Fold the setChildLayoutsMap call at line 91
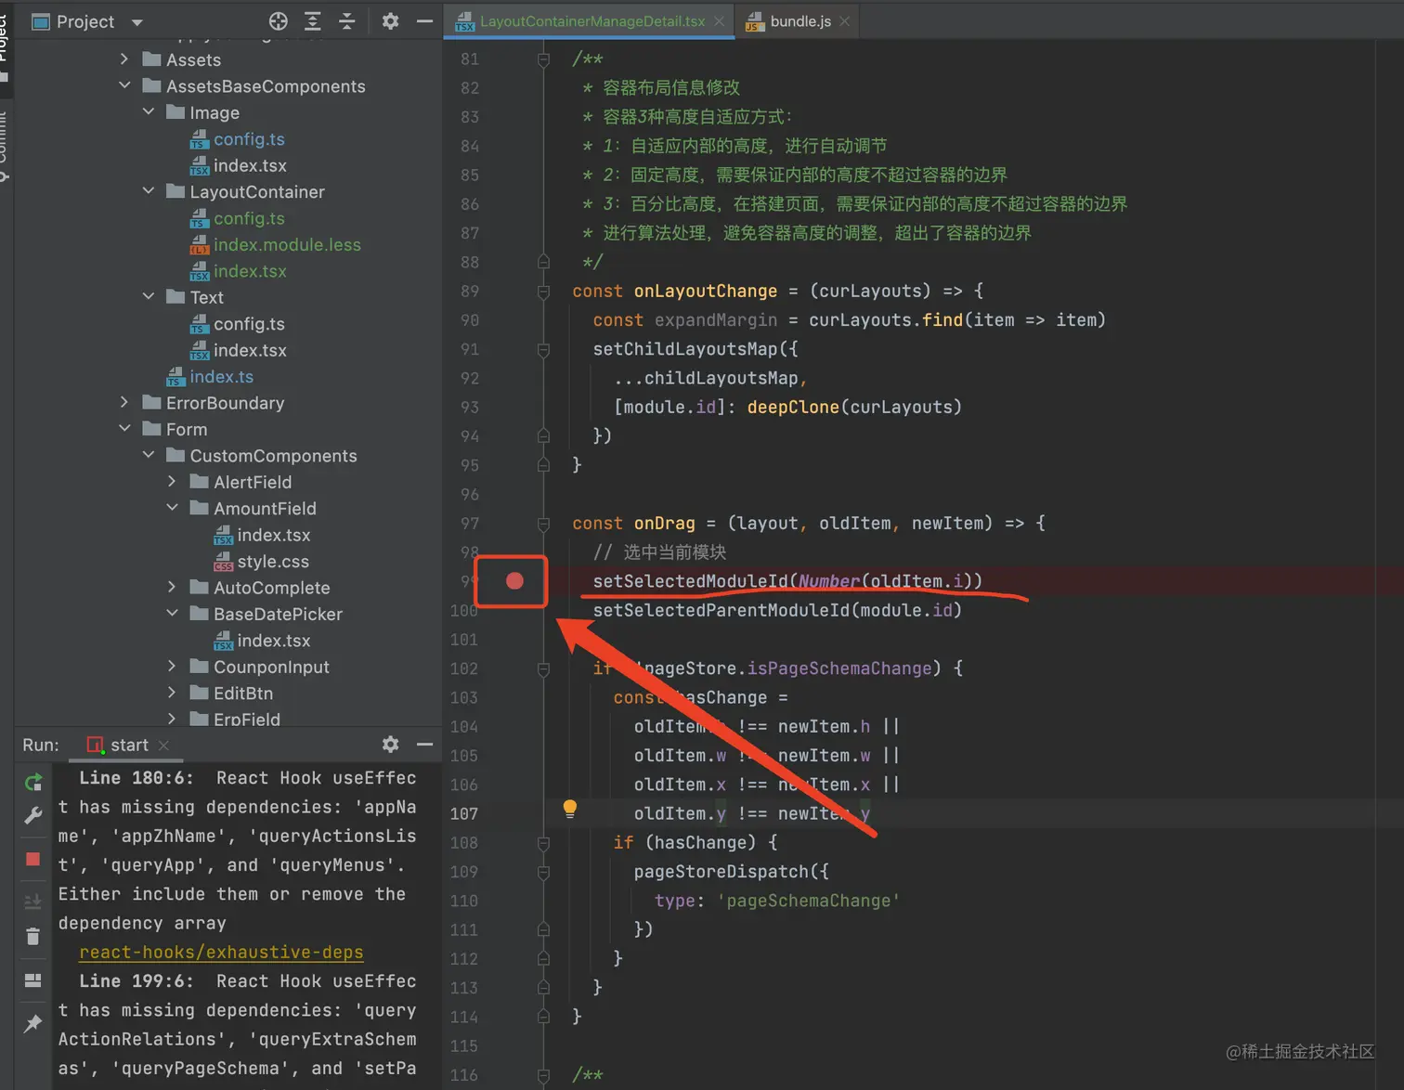 click(x=544, y=350)
